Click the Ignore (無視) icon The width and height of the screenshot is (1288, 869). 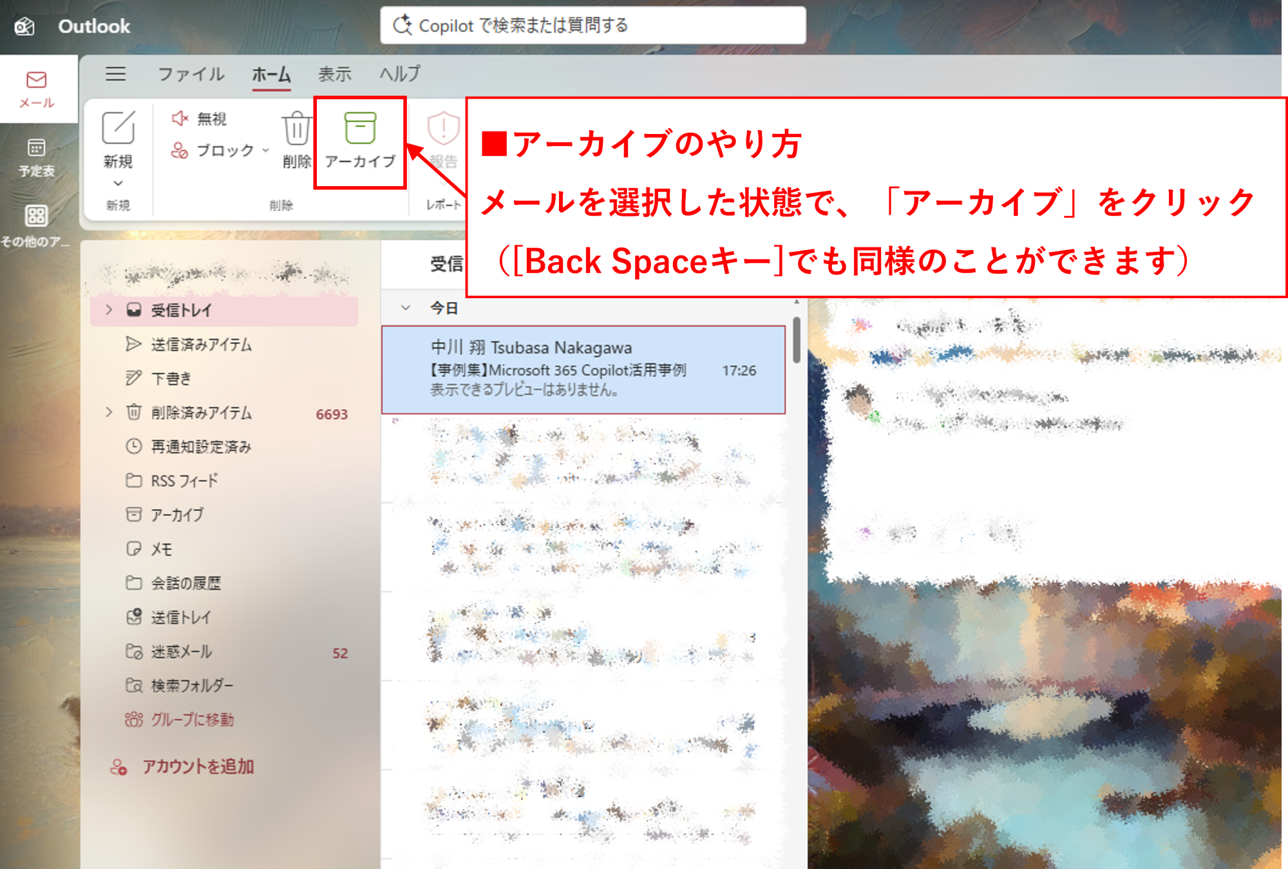point(180,119)
